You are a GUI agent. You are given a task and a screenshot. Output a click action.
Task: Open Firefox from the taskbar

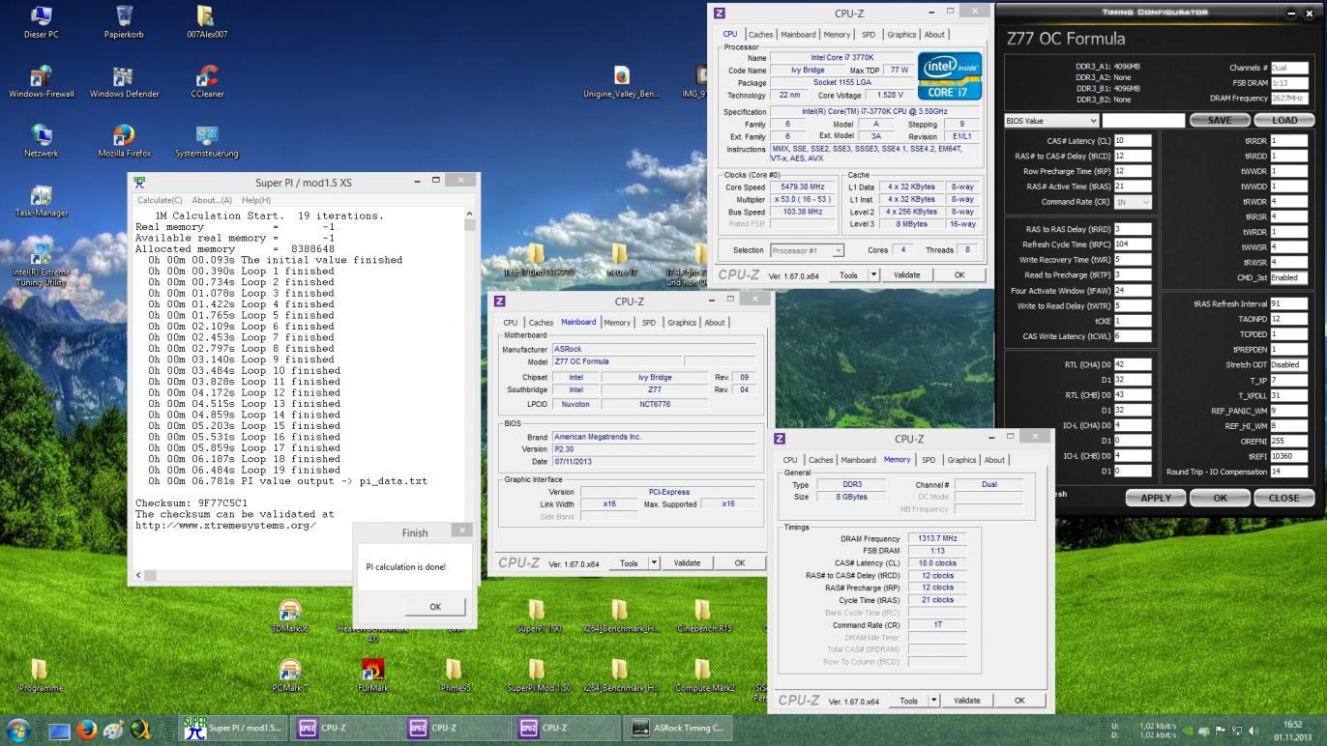87,729
